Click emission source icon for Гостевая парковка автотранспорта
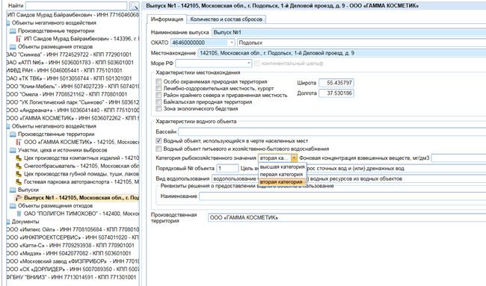 [x=19, y=182]
